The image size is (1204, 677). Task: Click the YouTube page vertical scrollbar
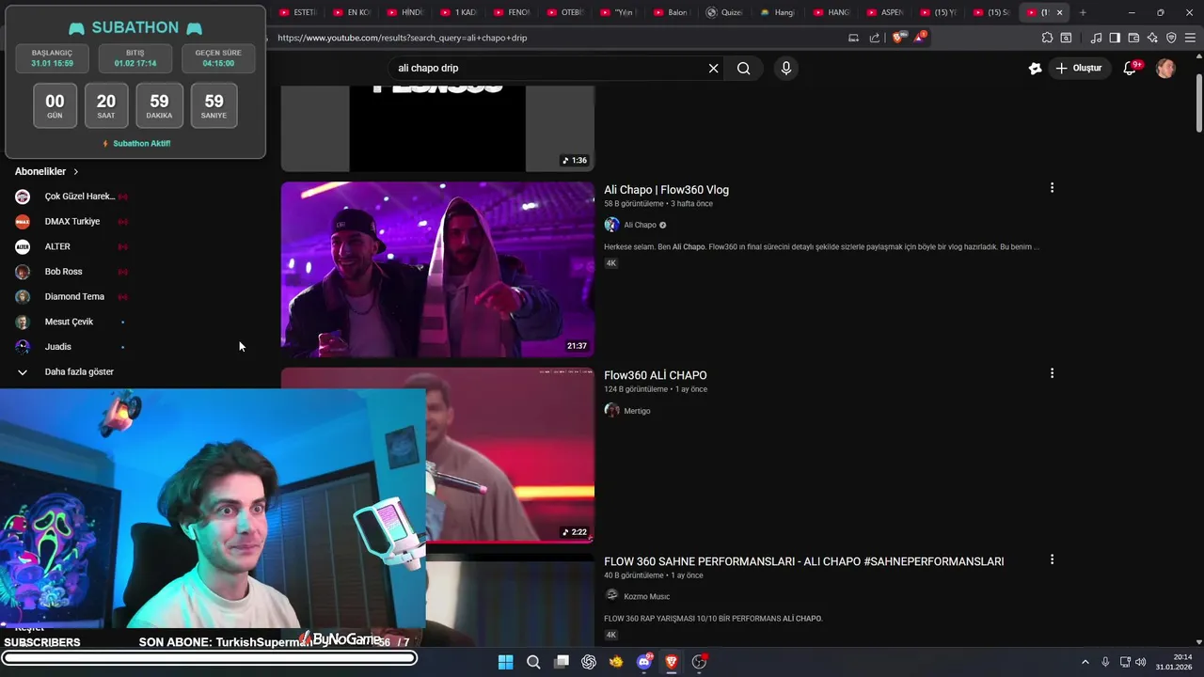(1198, 103)
